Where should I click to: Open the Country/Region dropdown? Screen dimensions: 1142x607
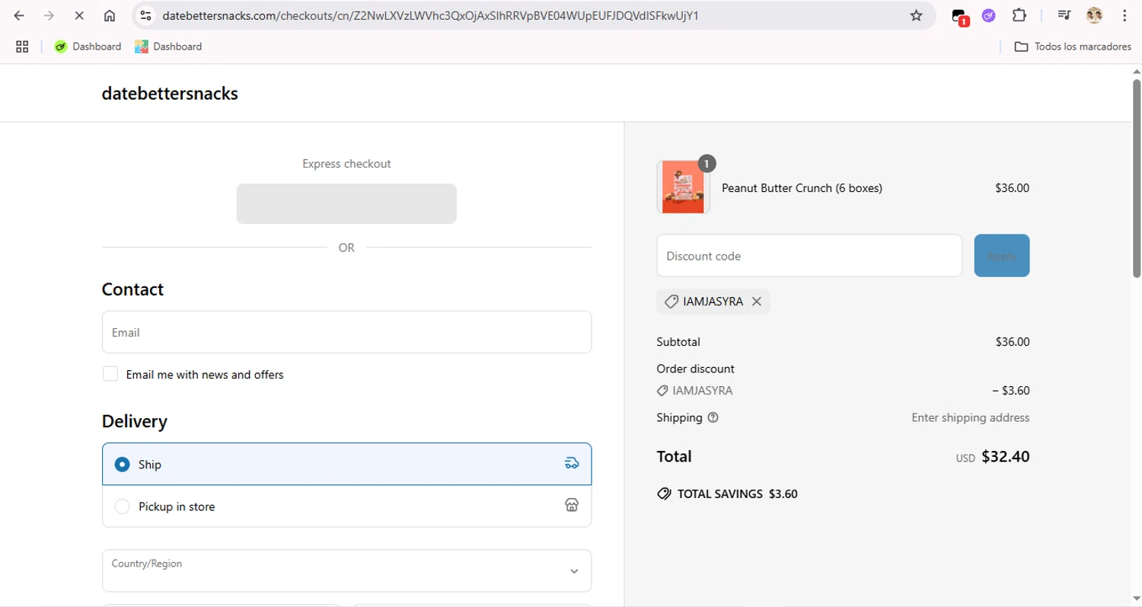tap(346, 570)
